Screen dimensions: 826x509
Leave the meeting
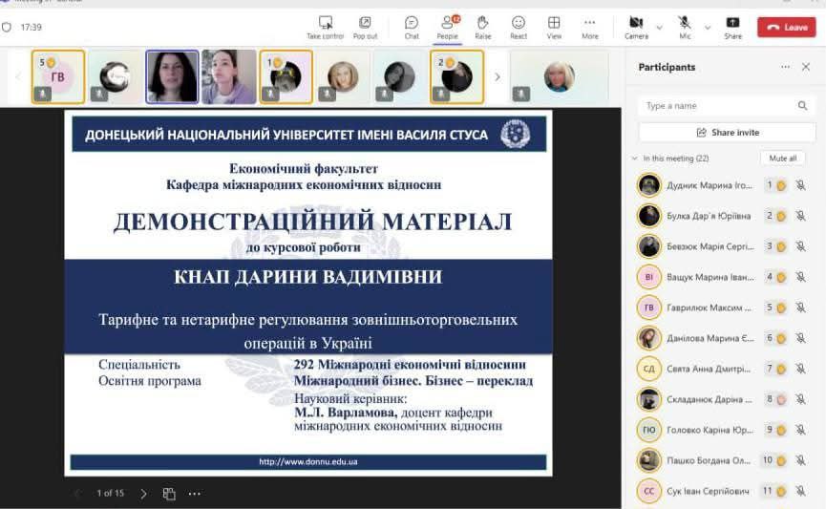coord(787,28)
